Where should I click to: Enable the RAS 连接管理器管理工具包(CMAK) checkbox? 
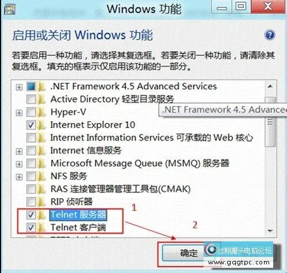(31, 189)
